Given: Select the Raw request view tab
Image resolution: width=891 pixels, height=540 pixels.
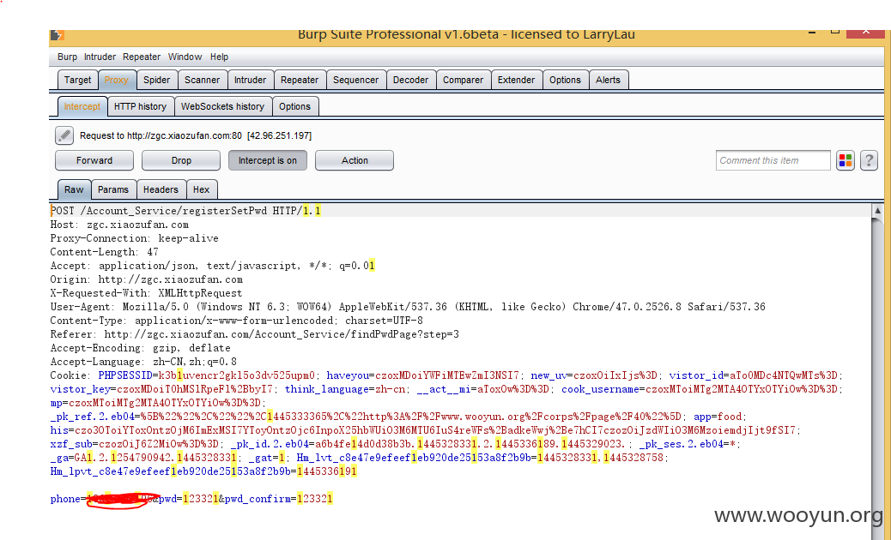Looking at the screenshot, I should tap(74, 189).
